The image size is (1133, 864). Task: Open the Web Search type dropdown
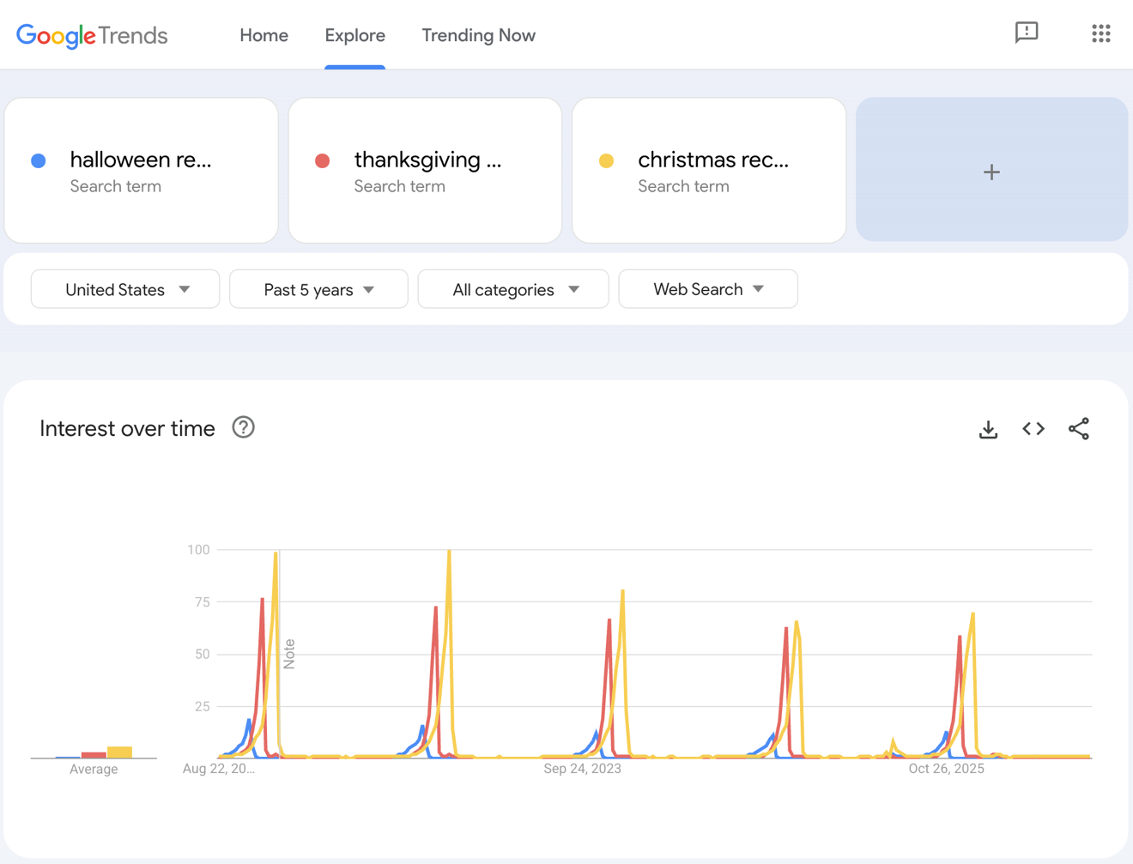708,289
